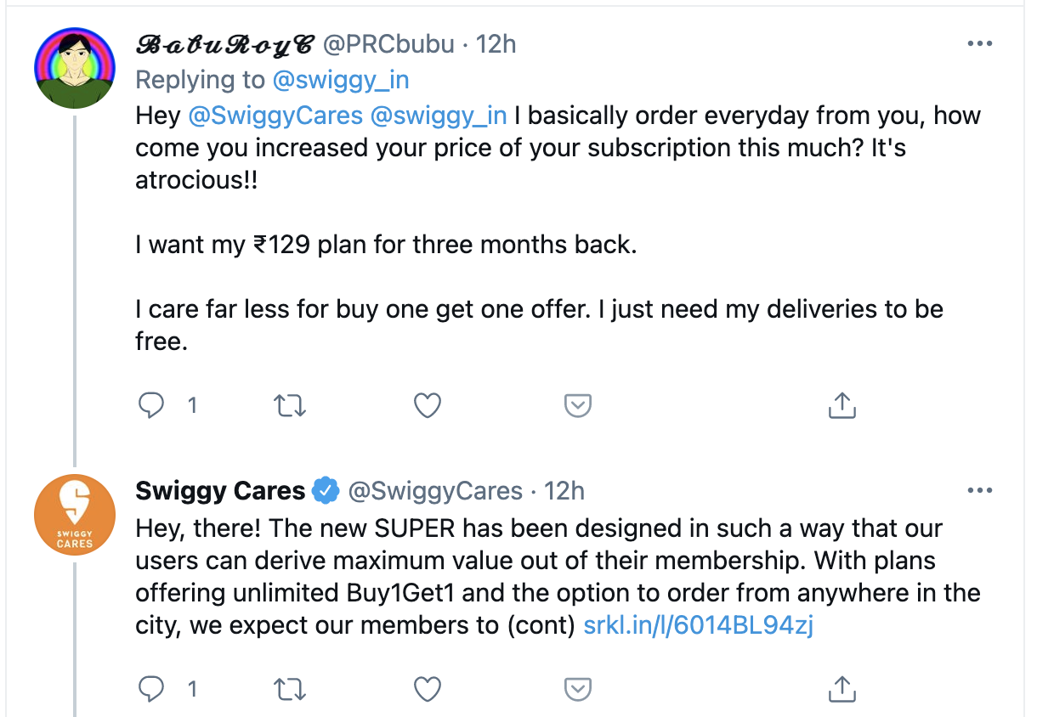Open more options on Swiggy Cares tweet
This screenshot has height=717, width=1037.
[x=980, y=491]
